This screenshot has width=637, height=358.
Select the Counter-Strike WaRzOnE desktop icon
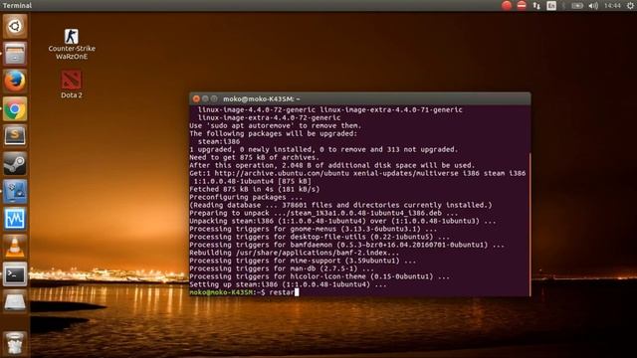coord(72,44)
